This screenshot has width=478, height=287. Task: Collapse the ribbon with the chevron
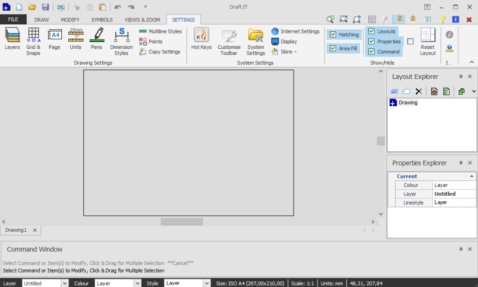(472, 62)
